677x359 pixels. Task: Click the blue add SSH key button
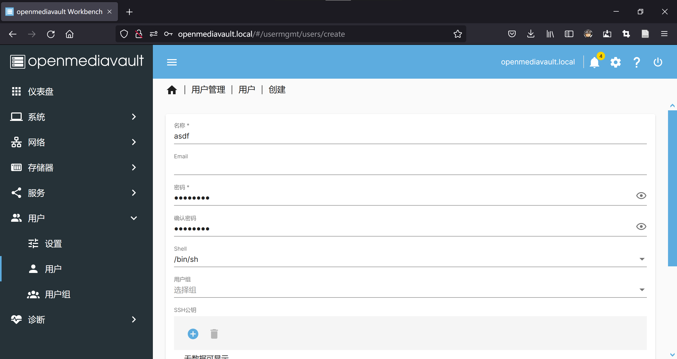pyautogui.click(x=193, y=334)
